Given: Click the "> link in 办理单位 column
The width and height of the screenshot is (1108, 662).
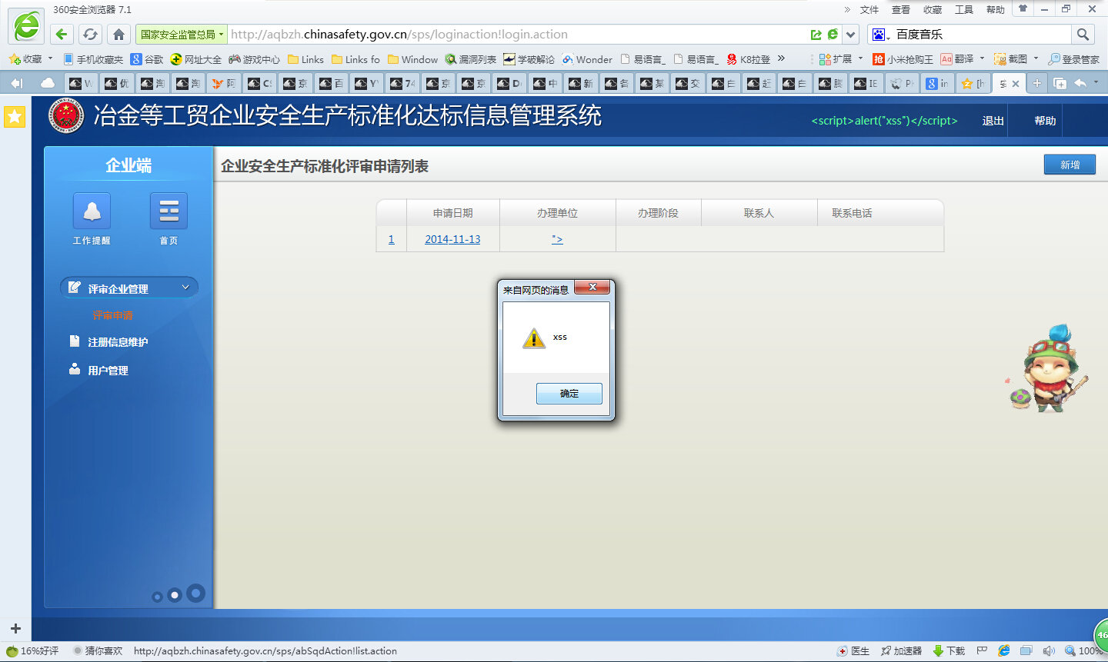Looking at the screenshot, I should (557, 239).
